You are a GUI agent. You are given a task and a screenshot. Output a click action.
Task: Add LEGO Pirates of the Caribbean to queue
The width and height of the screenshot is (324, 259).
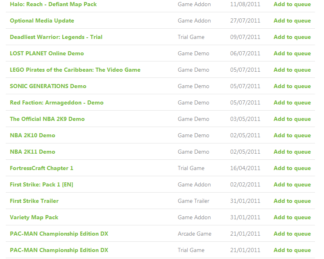click(292, 70)
